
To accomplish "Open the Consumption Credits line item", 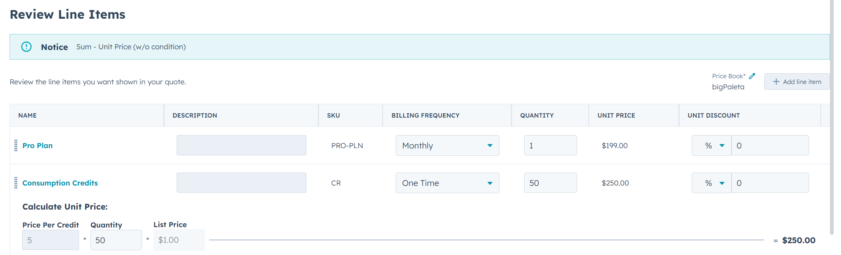I will [60, 183].
